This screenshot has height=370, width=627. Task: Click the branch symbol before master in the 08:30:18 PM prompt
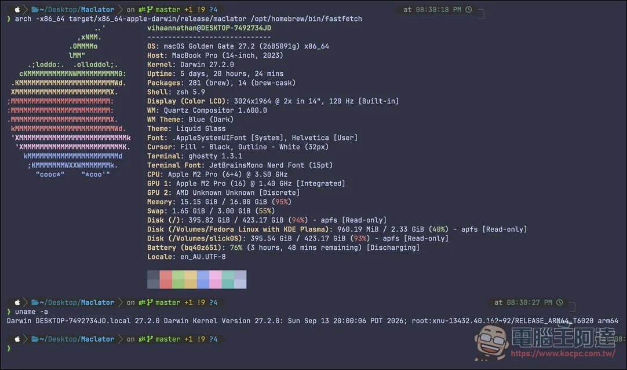pos(150,9)
